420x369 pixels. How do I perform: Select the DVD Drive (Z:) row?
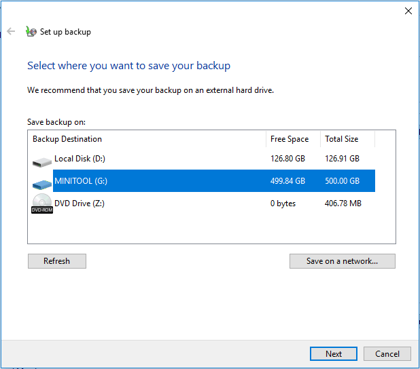203,203
